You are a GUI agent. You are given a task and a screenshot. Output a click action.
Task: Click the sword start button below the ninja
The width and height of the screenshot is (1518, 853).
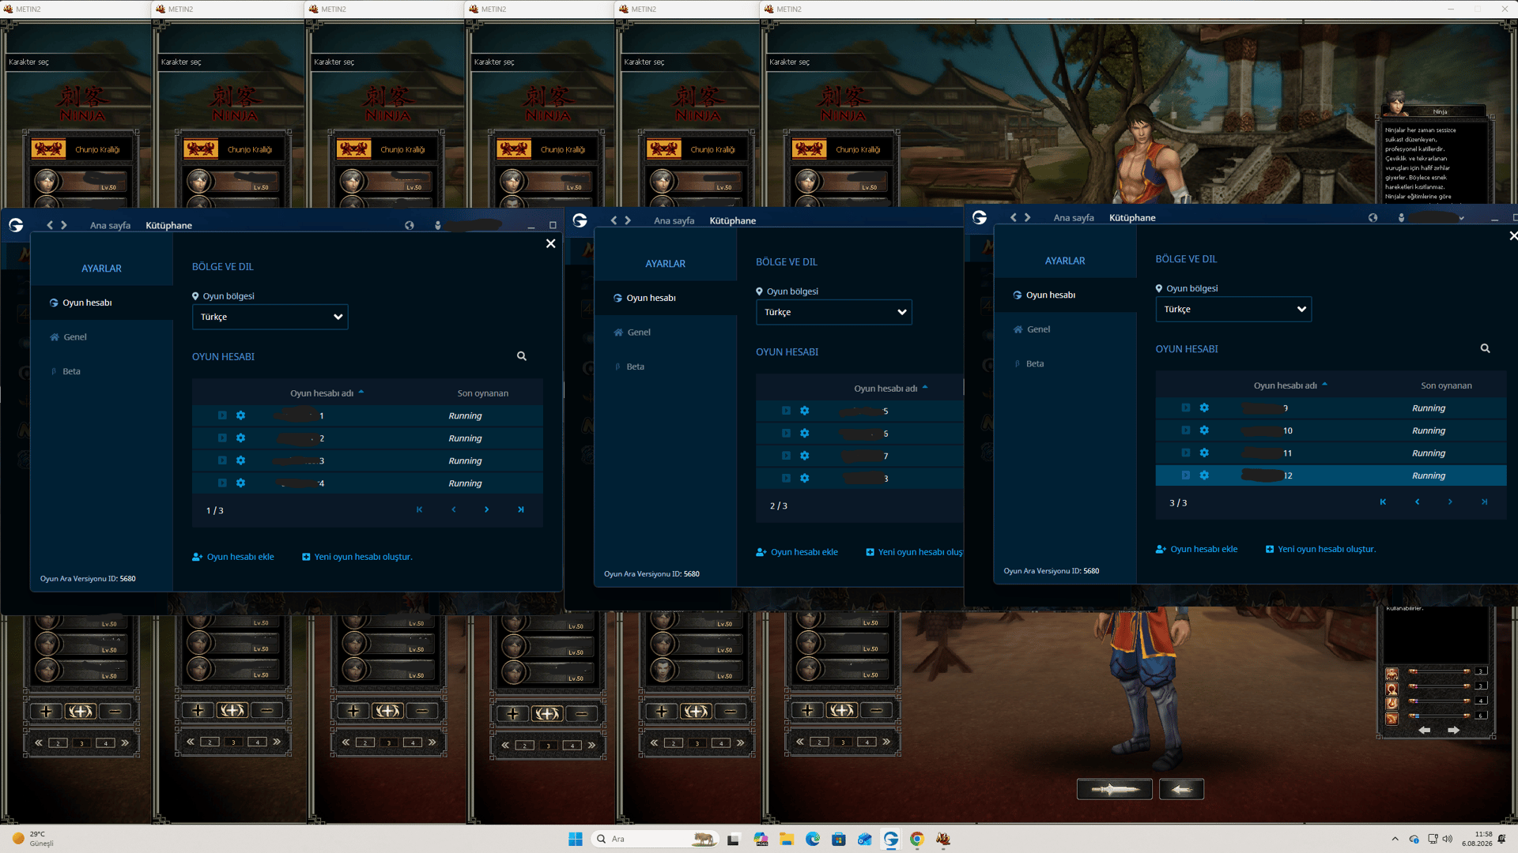(1115, 789)
